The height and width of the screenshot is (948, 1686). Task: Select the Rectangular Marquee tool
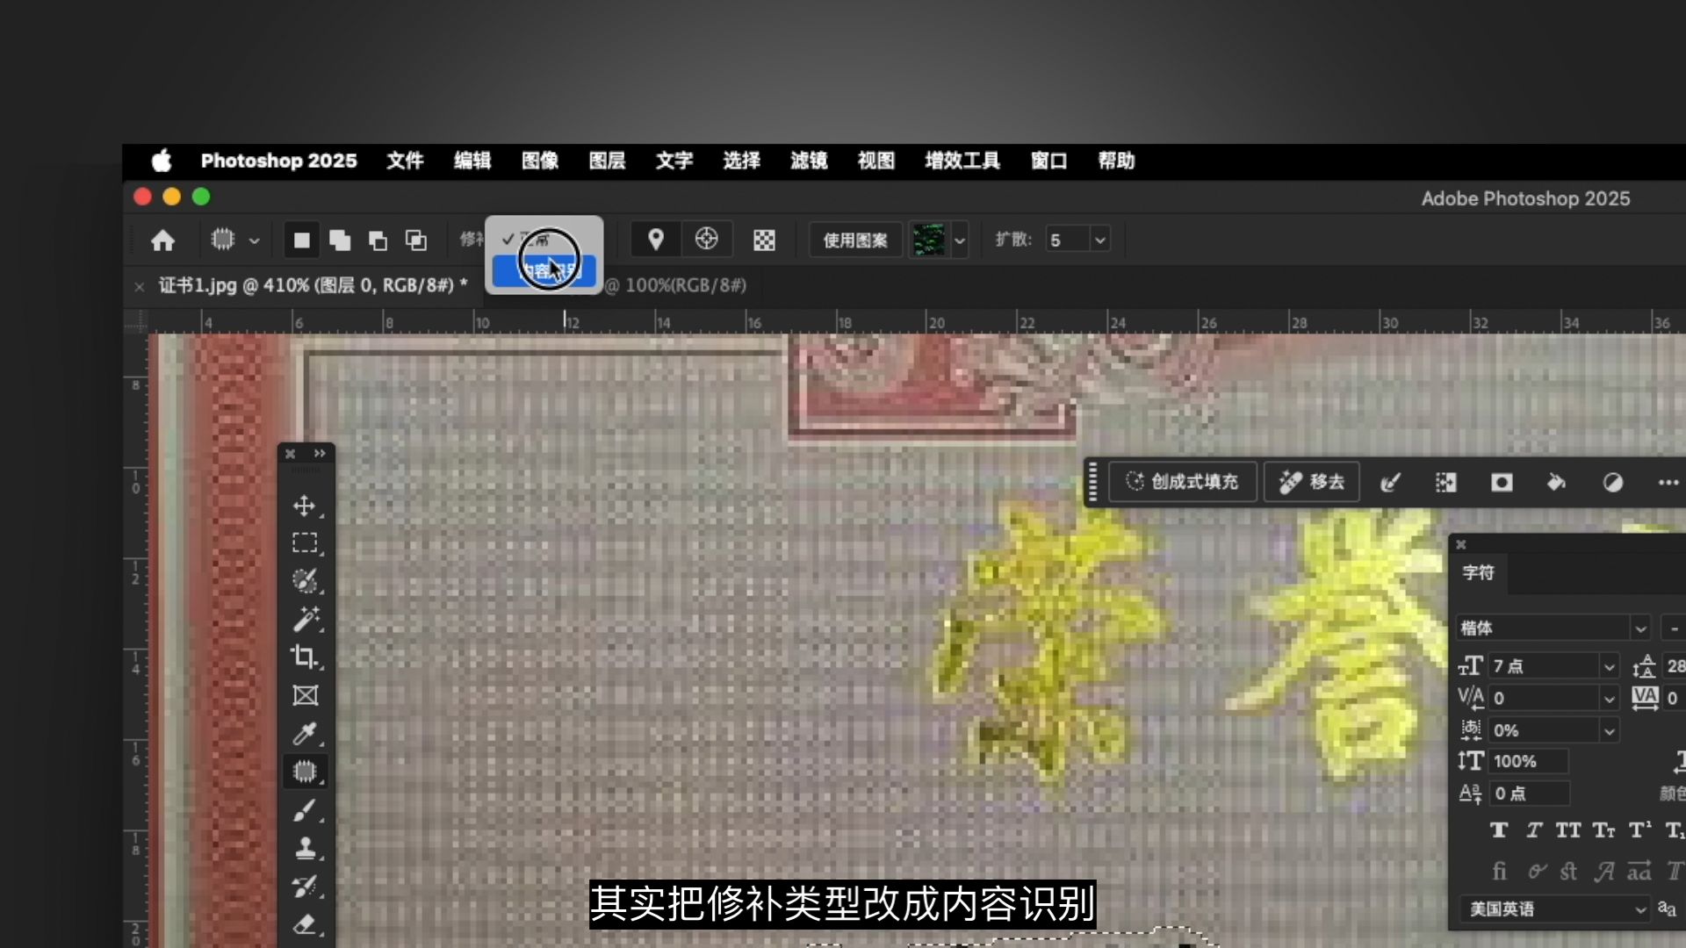pos(305,543)
